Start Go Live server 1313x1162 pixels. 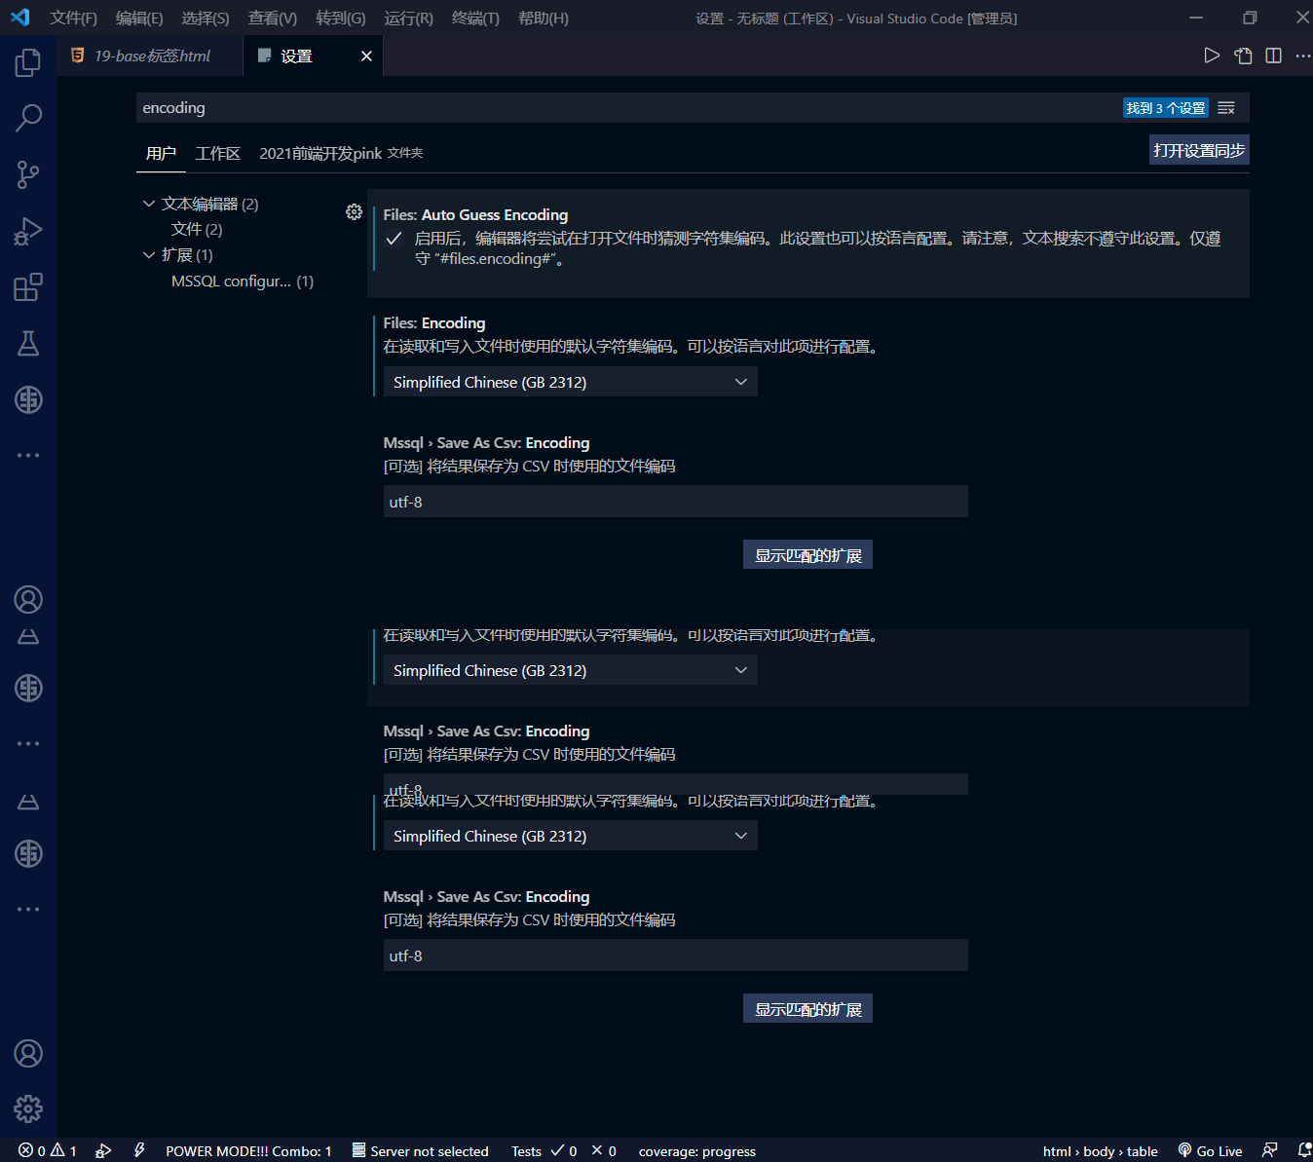(1210, 1150)
